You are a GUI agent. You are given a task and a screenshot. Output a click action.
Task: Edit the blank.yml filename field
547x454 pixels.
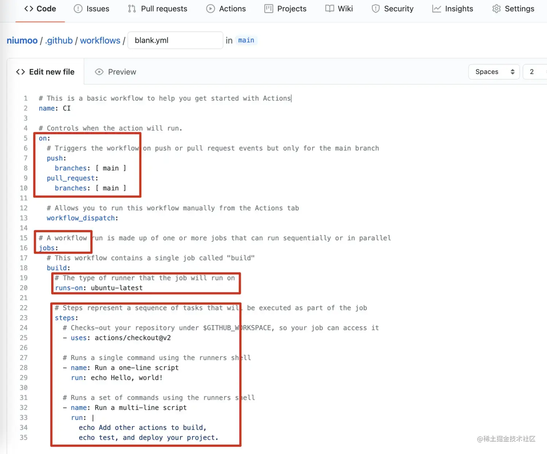(x=175, y=40)
